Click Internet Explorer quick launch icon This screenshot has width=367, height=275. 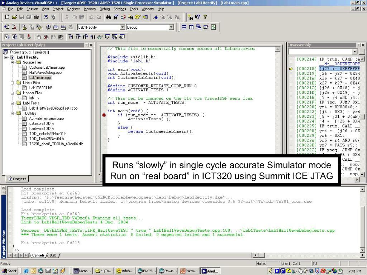pos(26,271)
